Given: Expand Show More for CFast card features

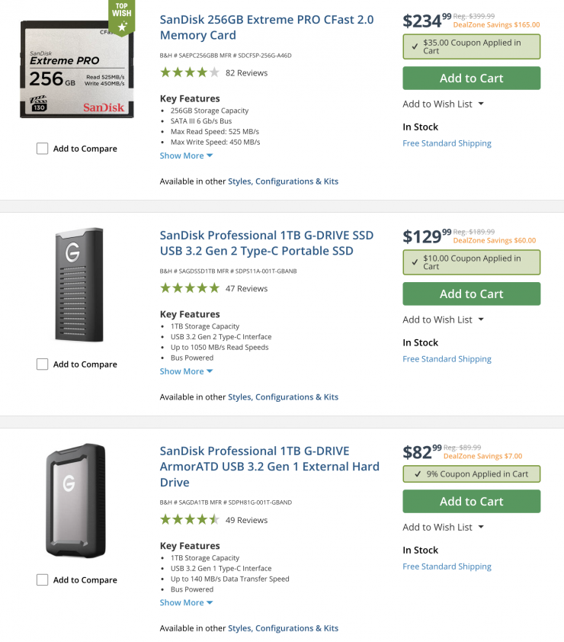Looking at the screenshot, I should coord(186,156).
